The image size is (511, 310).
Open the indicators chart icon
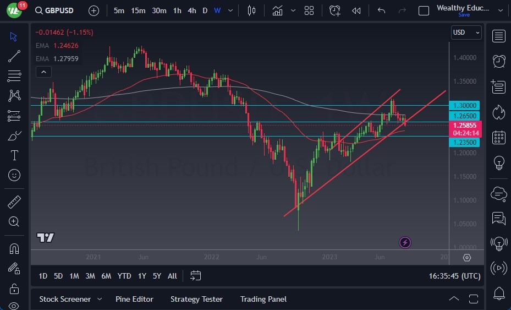pos(278,10)
